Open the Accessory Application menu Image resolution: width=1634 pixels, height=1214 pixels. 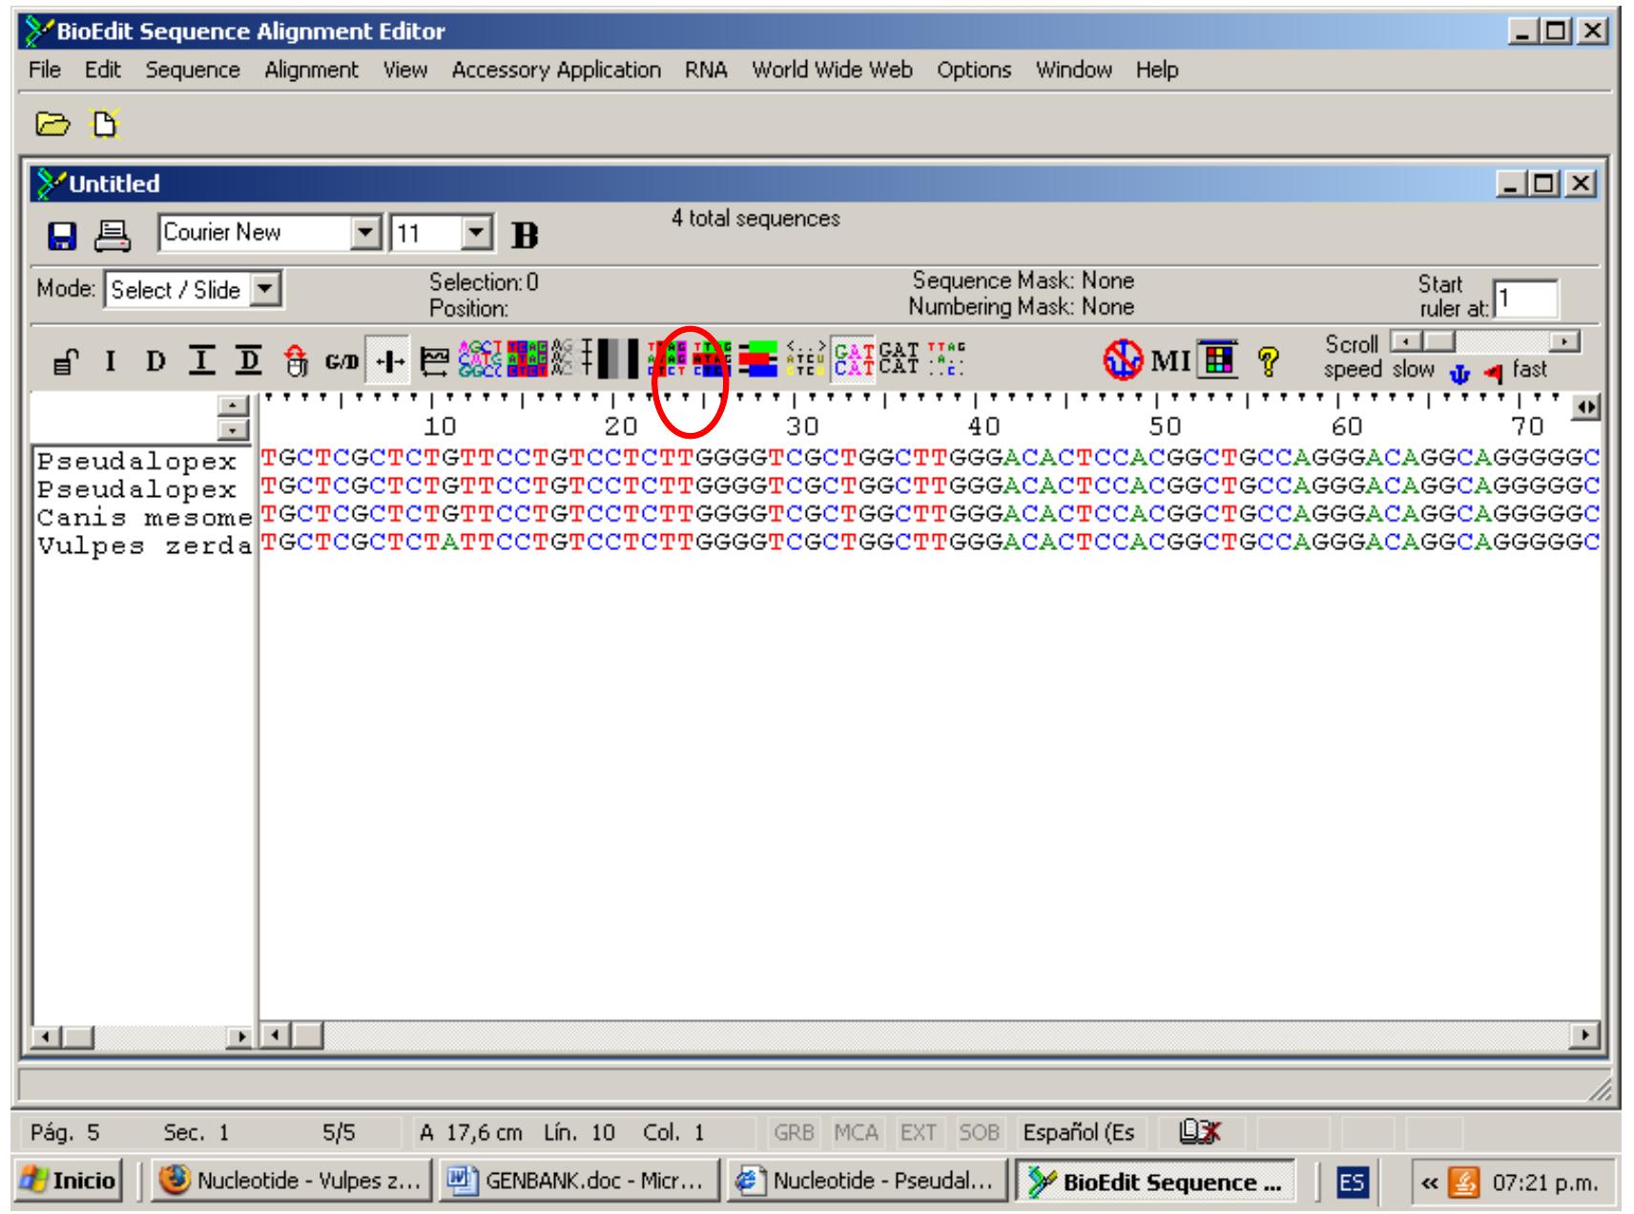pos(556,71)
